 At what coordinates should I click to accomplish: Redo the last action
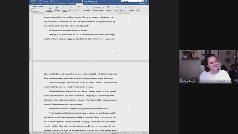coord(51,1)
